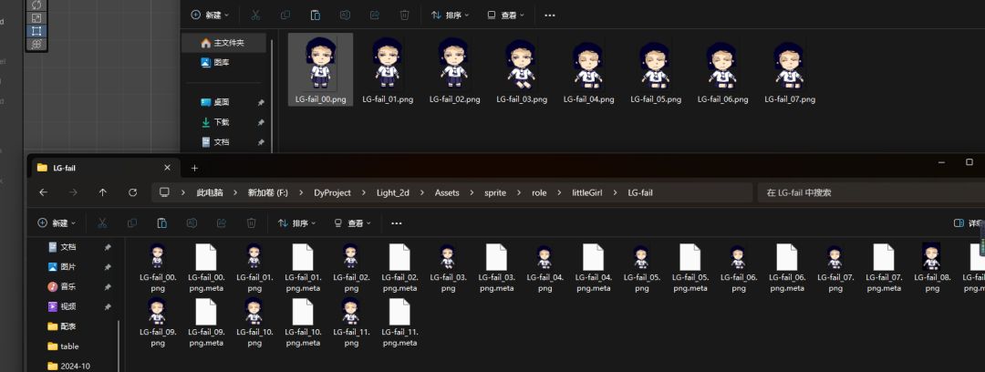
Task: Select LG-fail_11.png in the LG-fail window
Action: tap(351, 323)
